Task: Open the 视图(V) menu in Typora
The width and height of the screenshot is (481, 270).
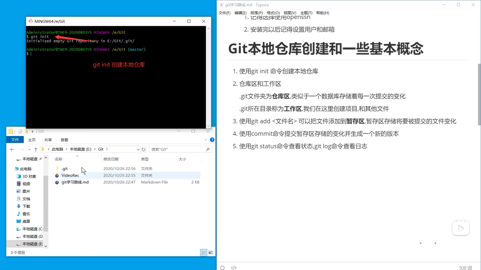Action: (x=290, y=13)
